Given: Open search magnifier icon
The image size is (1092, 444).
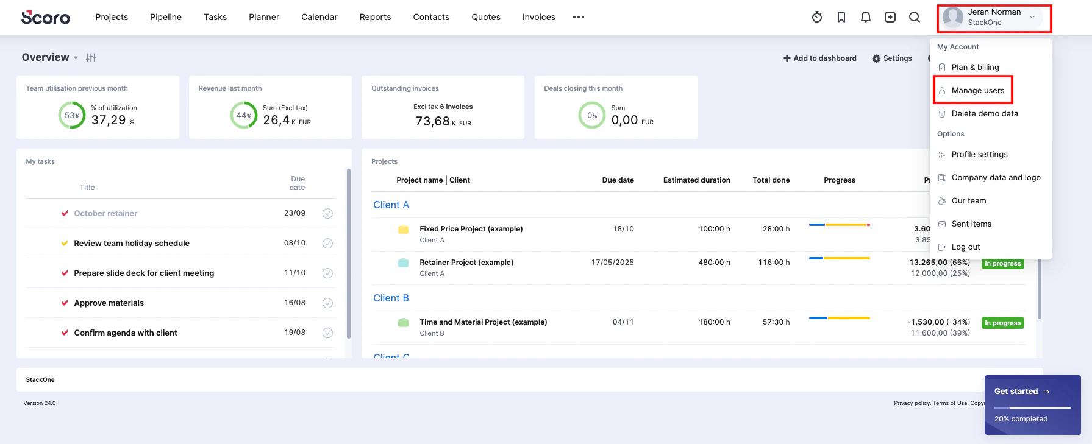Looking at the screenshot, I should 915,17.
